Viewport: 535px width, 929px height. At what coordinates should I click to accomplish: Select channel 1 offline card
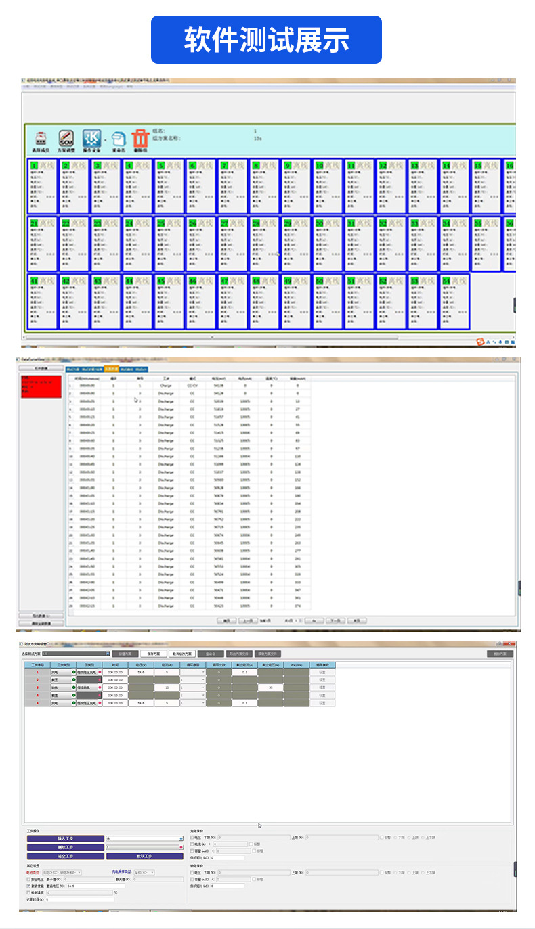[42, 187]
